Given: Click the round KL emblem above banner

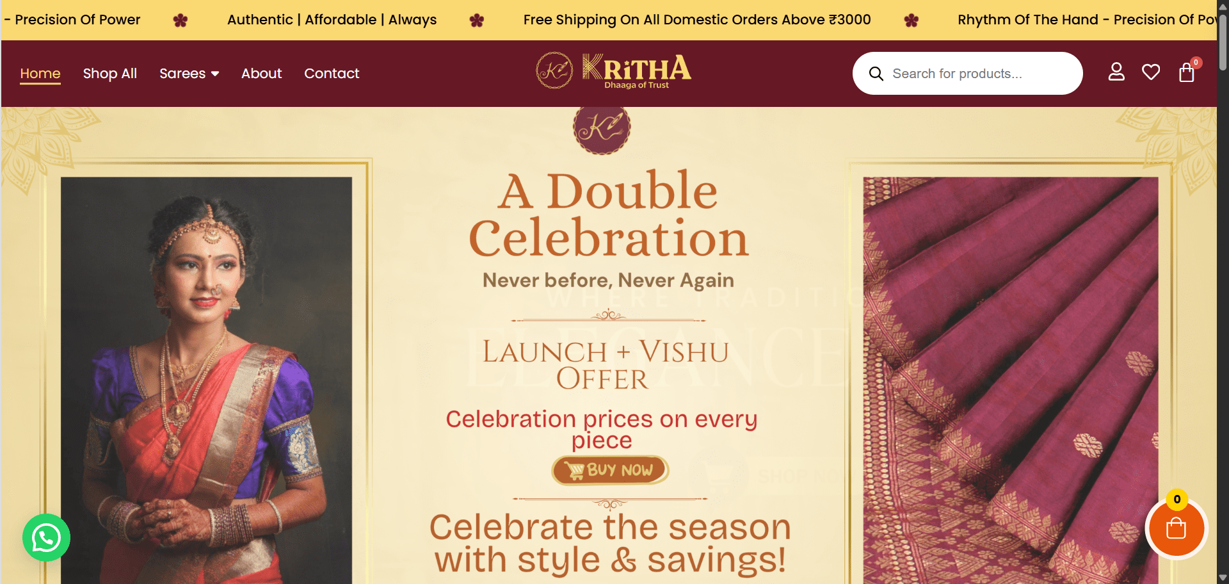Looking at the screenshot, I should [x=601, y=127].
